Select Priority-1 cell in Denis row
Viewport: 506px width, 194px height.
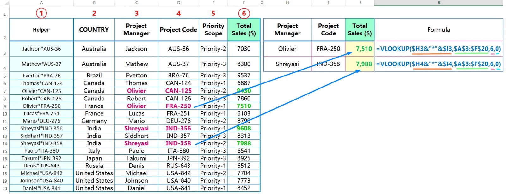pos(213,166)
